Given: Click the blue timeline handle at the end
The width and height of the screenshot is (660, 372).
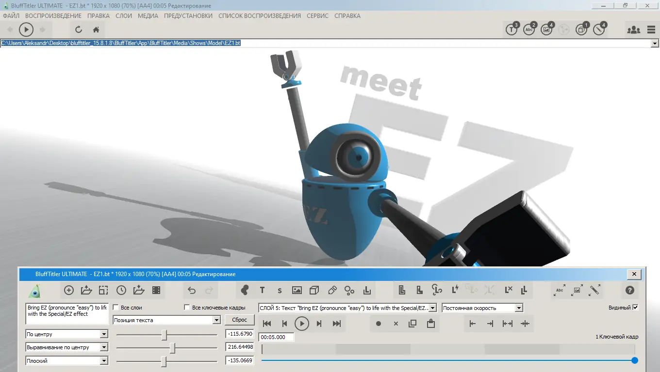Looking at the screenshot, I should pos(635,360).
